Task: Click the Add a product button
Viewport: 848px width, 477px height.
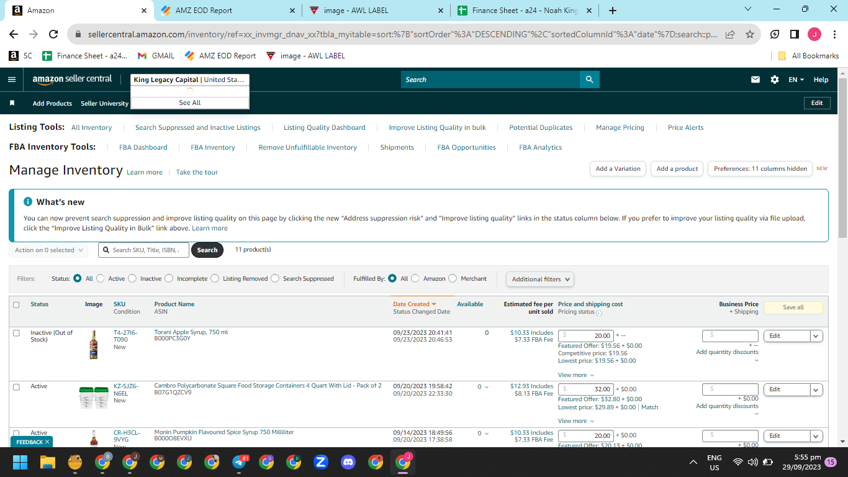Action: pyautogui.click(x=677, y=169)
